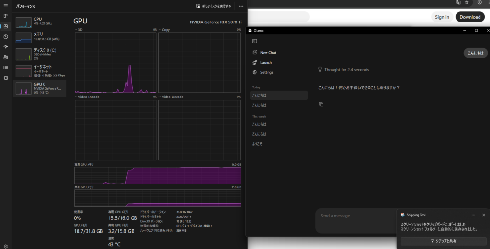Select GPU 0 in performance list
The image size is (490, 249).
click(x=40, y=88)
